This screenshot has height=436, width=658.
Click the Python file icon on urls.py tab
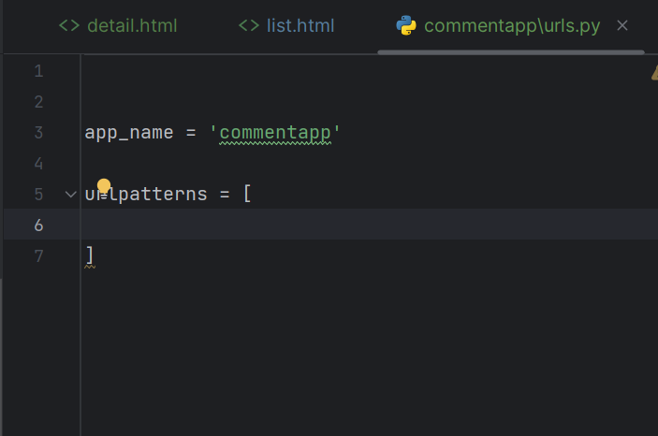point(406,25)
